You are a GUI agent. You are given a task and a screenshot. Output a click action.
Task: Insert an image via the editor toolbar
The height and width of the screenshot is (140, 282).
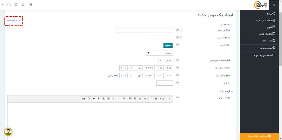coord(108,99)
